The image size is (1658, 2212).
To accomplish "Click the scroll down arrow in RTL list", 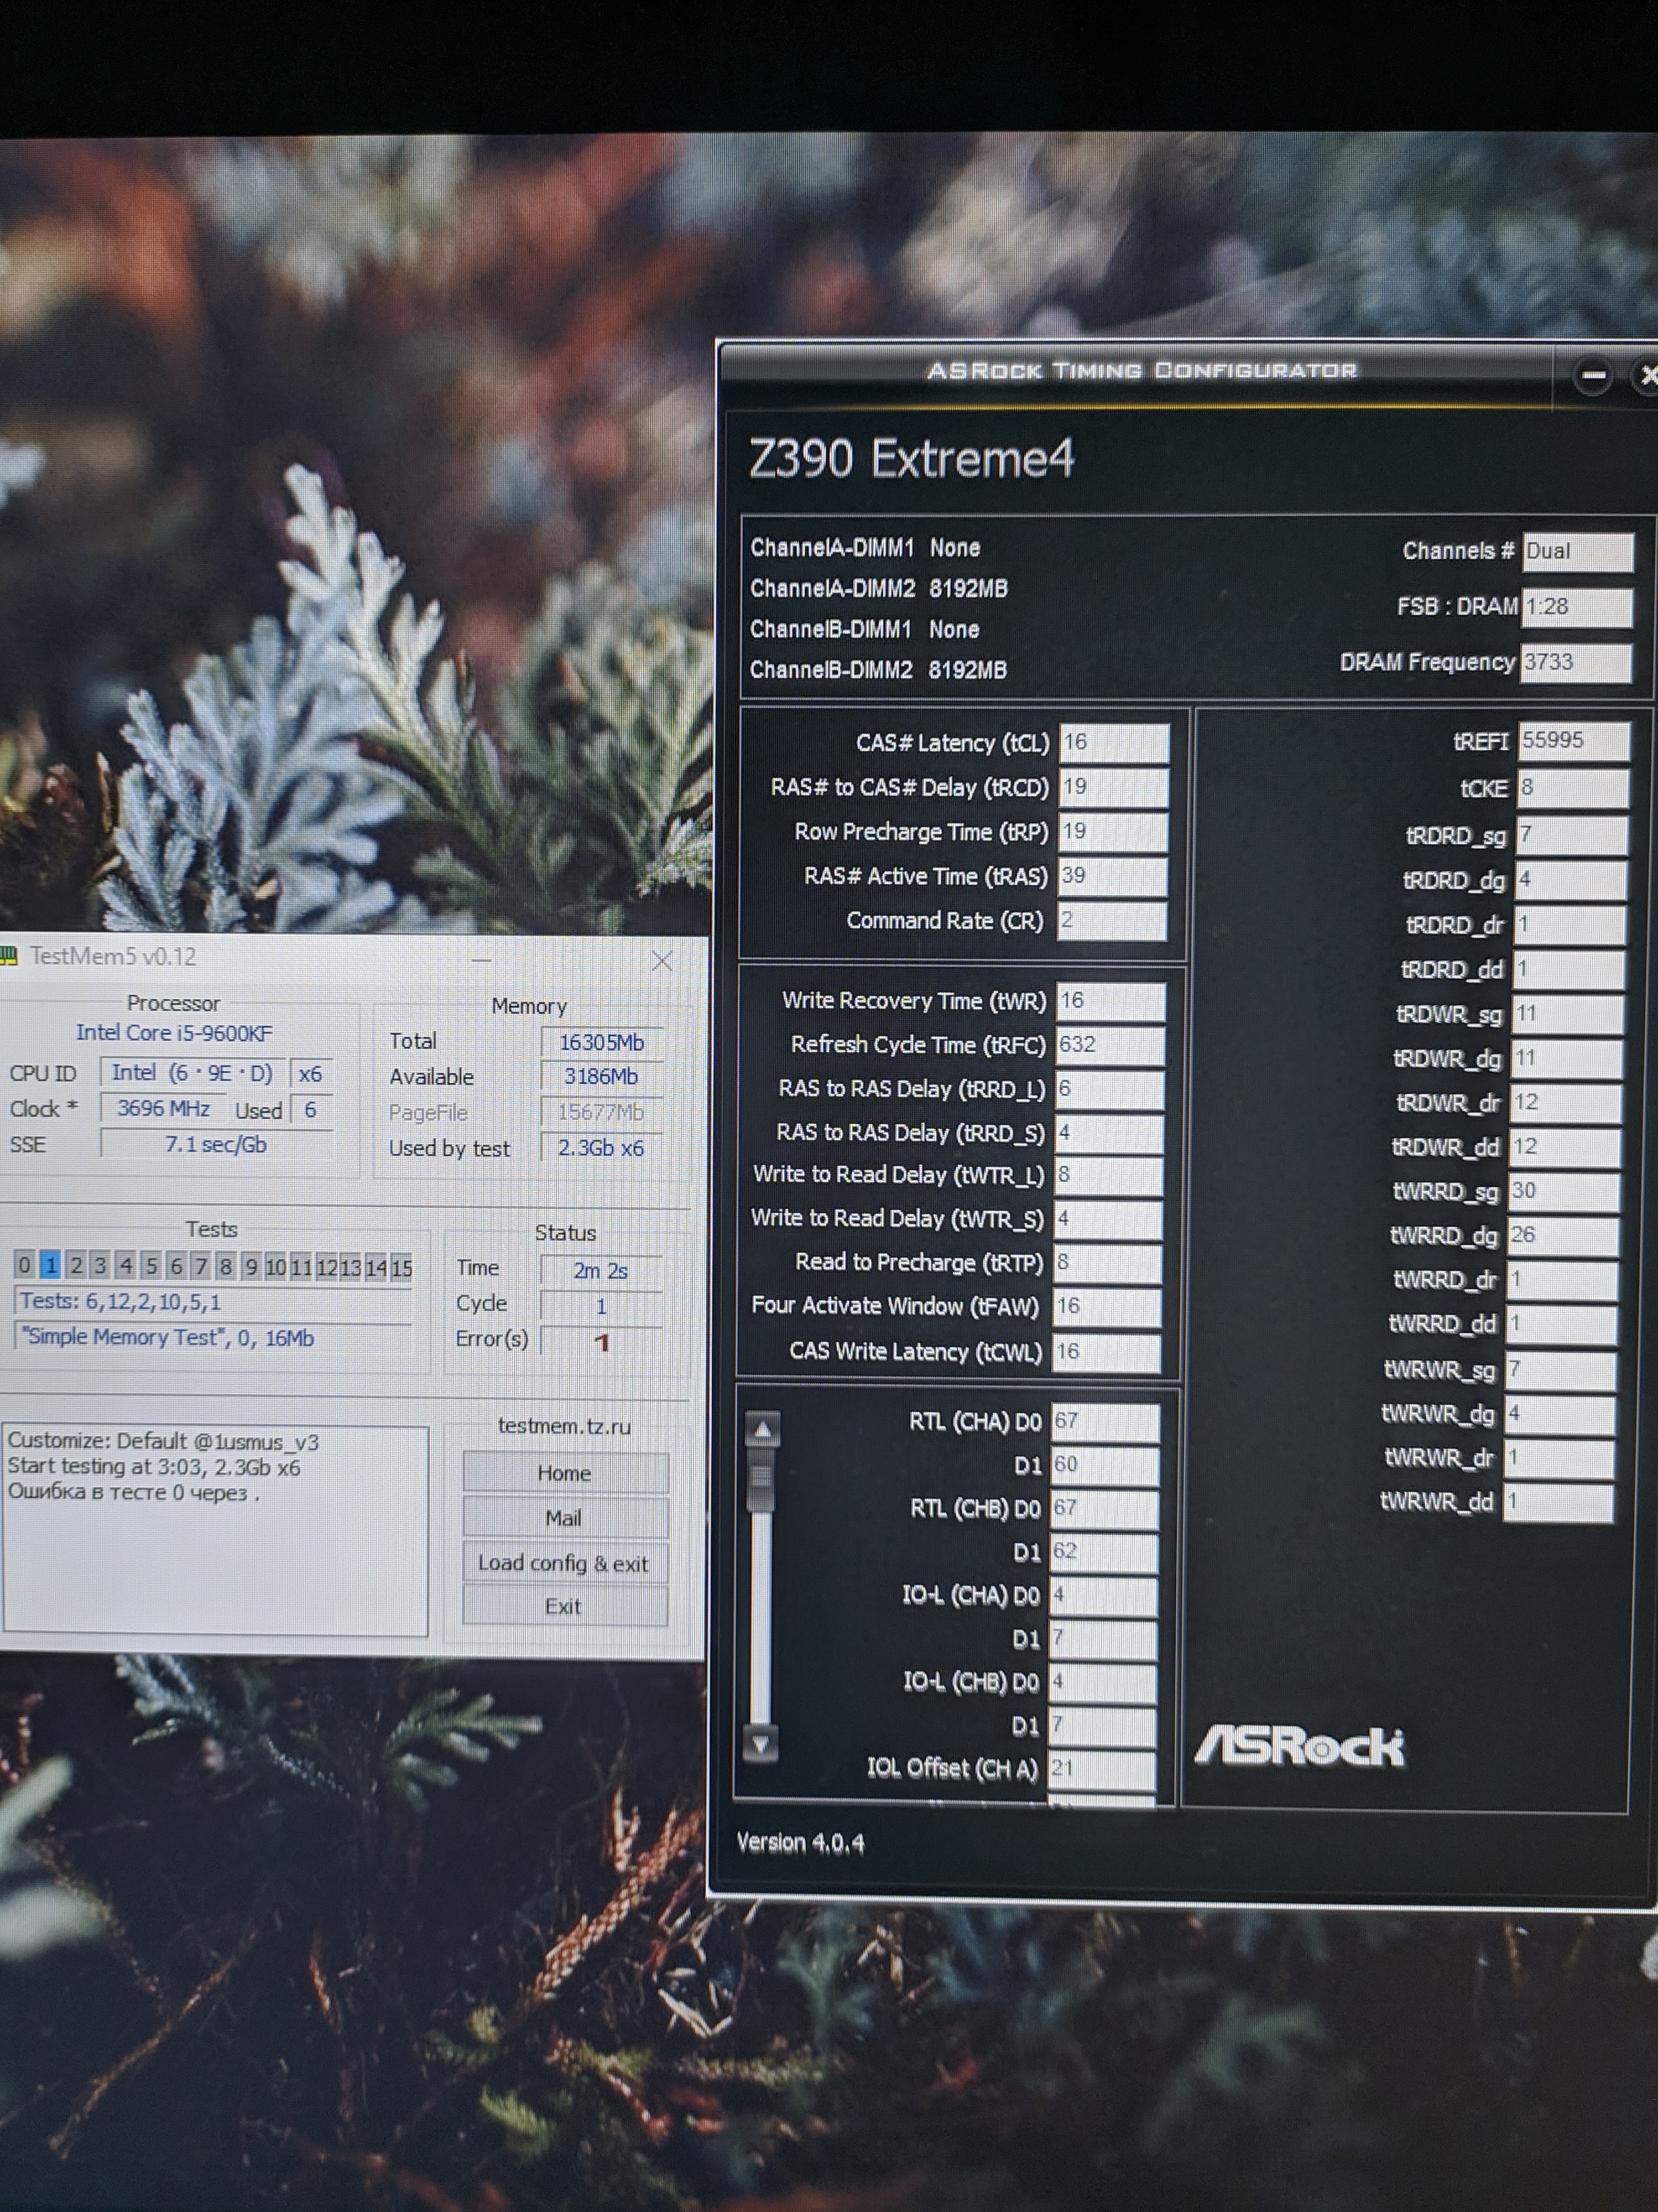I will [762, 1743].
